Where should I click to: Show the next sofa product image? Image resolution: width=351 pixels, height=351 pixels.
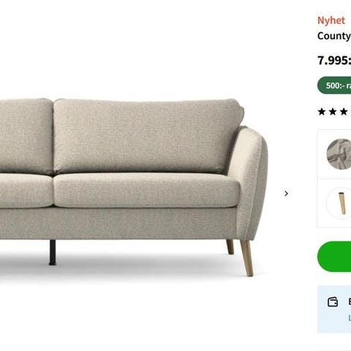click(286, 194)
